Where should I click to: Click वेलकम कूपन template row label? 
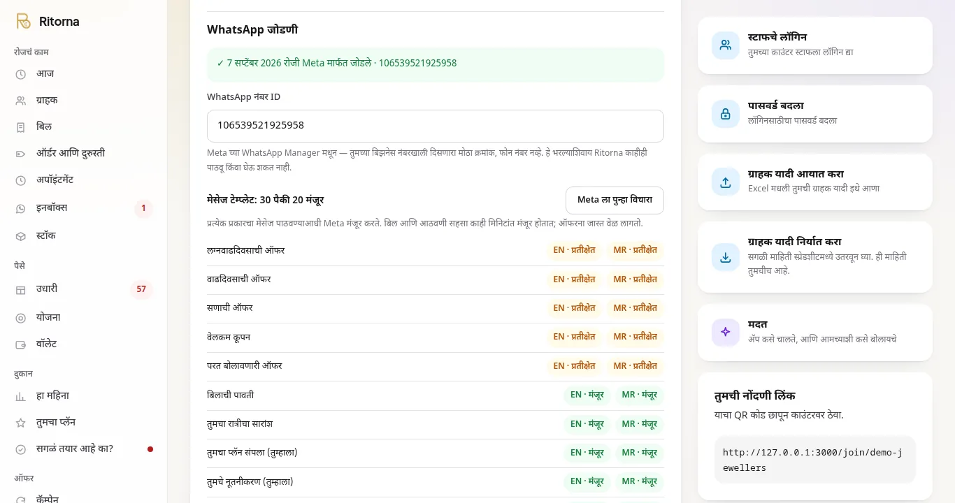coord(229,337)
